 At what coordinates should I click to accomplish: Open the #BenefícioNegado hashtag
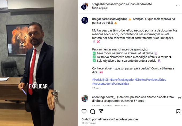[x=122, y=80]
